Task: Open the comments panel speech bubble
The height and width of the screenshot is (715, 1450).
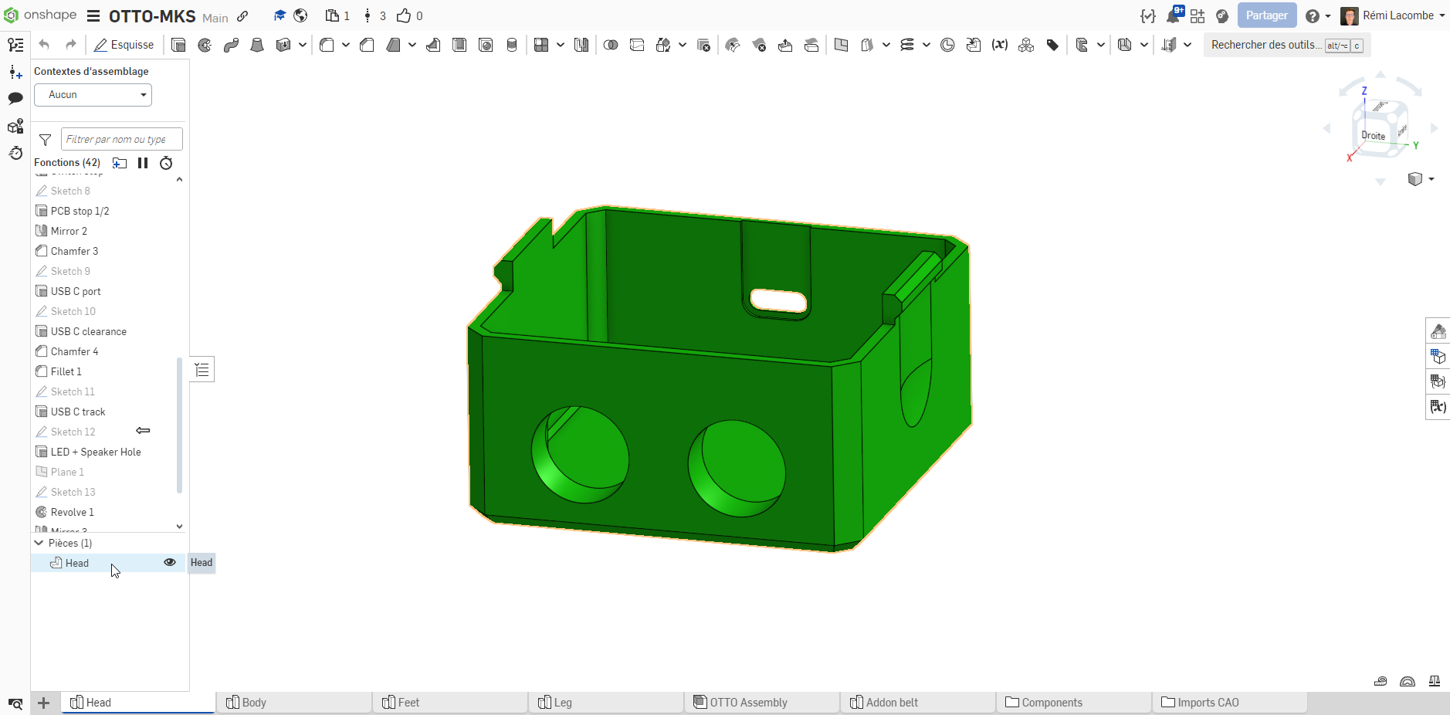Action: (15, 98)
